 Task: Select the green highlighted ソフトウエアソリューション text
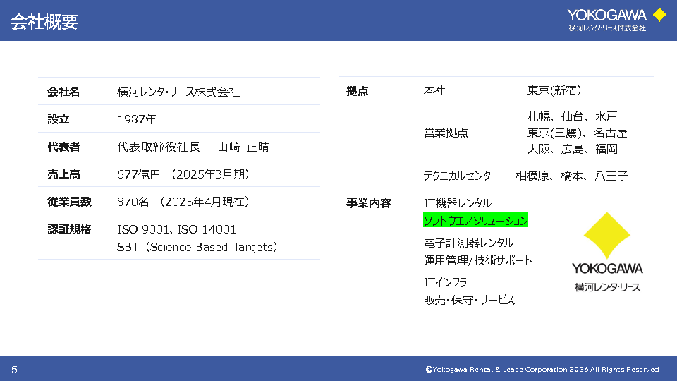475,221
